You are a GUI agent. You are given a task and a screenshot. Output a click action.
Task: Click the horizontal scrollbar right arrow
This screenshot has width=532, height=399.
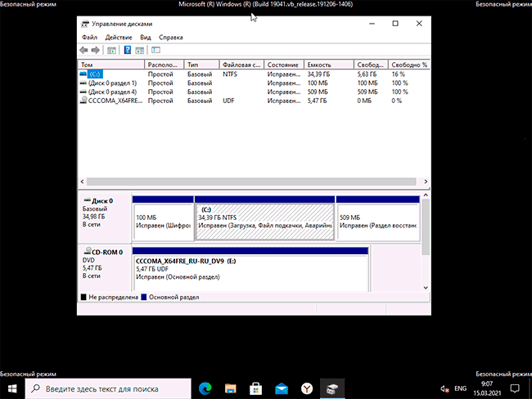(x=426, y=182)
